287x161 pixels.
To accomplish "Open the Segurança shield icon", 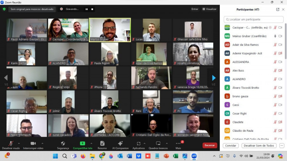I will [x=63, y=143].
